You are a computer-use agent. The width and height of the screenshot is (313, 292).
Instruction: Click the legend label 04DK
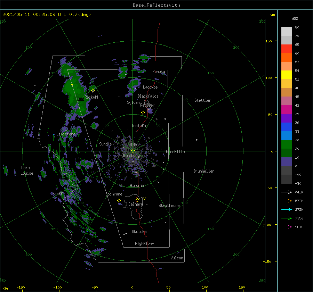pos(299,192)
